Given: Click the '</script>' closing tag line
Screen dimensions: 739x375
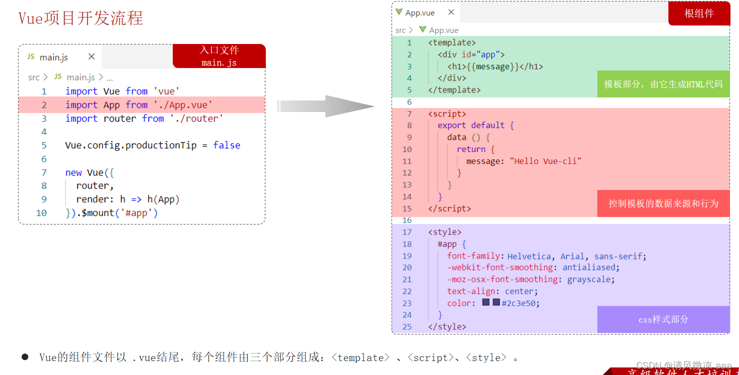Looking at the screenshot, I should 450,208.
